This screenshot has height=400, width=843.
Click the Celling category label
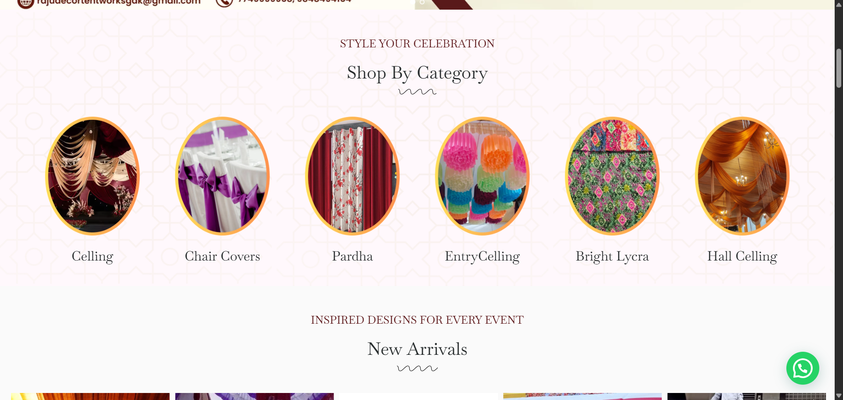click(x=92, y=256)
